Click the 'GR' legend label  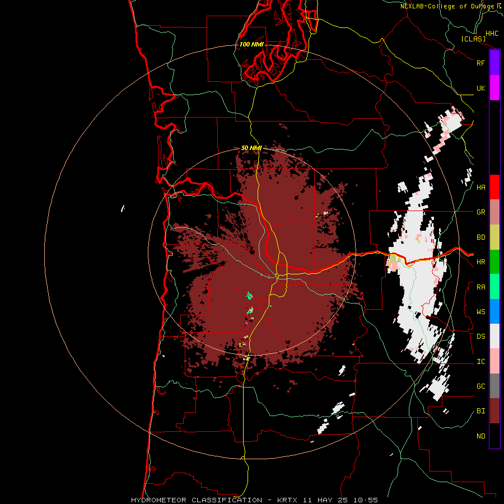click(x=480, y=212)
